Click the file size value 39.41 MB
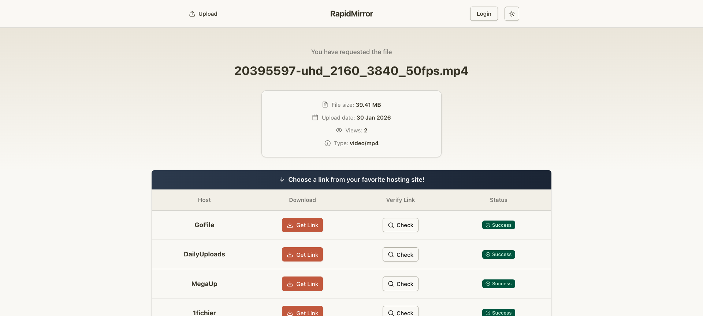 tap(368, 105)
